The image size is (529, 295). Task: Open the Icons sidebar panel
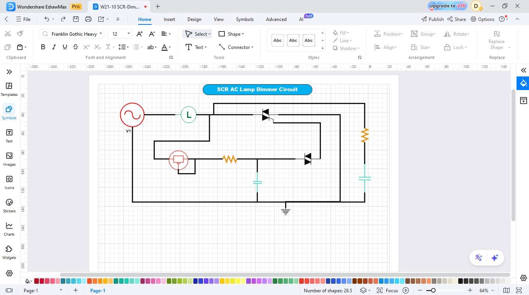pos(9,182)
